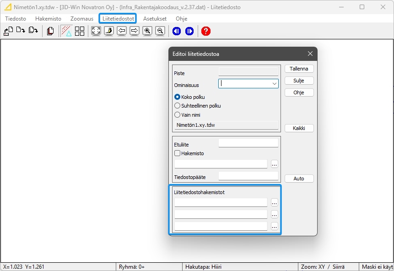Image resolution: width=394 pixels, height=271 pixels.
Task: Click the zoom-to-full-extent monitor icon
Action: pyautogui.click(x=96, y=31)
